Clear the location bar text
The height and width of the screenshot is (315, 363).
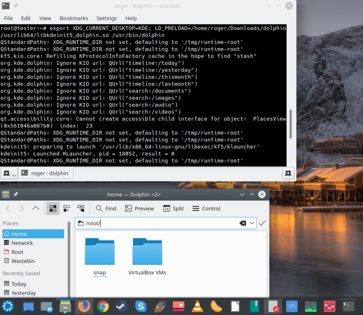pyautogui.click(x=243, y=223)
